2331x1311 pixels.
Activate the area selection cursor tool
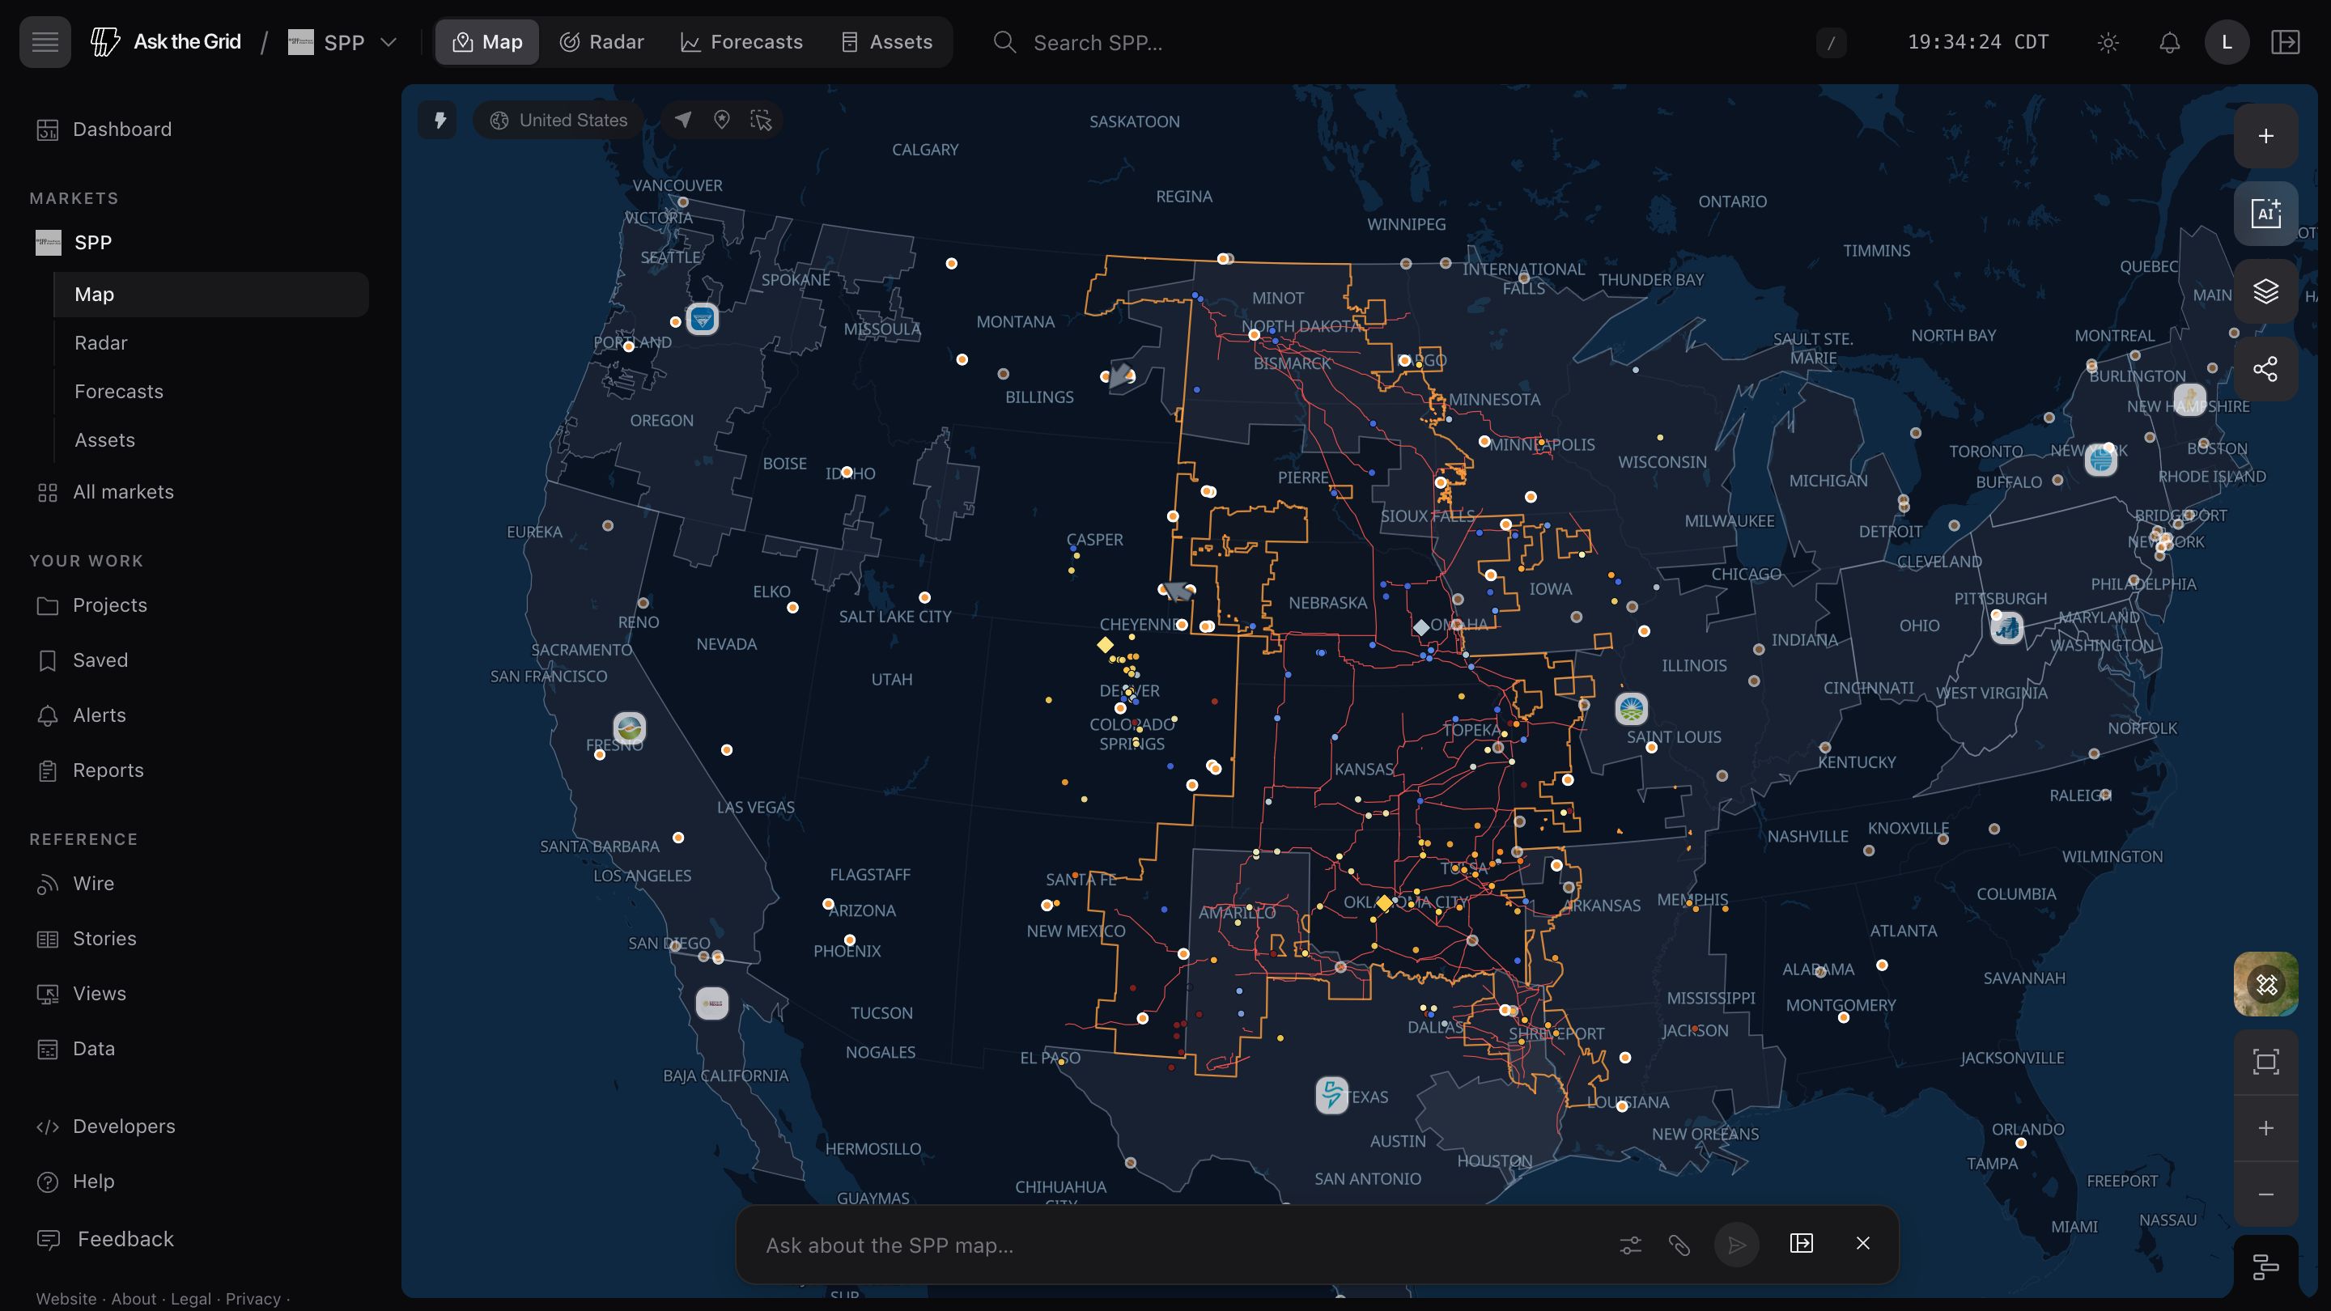point(761,120)
